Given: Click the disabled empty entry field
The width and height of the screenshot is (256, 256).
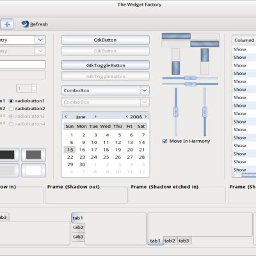Looking at the screenshot, I should 22,75.
